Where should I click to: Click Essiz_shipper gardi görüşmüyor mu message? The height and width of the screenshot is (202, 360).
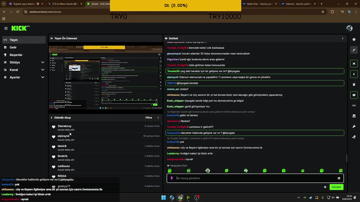point(188,107)
